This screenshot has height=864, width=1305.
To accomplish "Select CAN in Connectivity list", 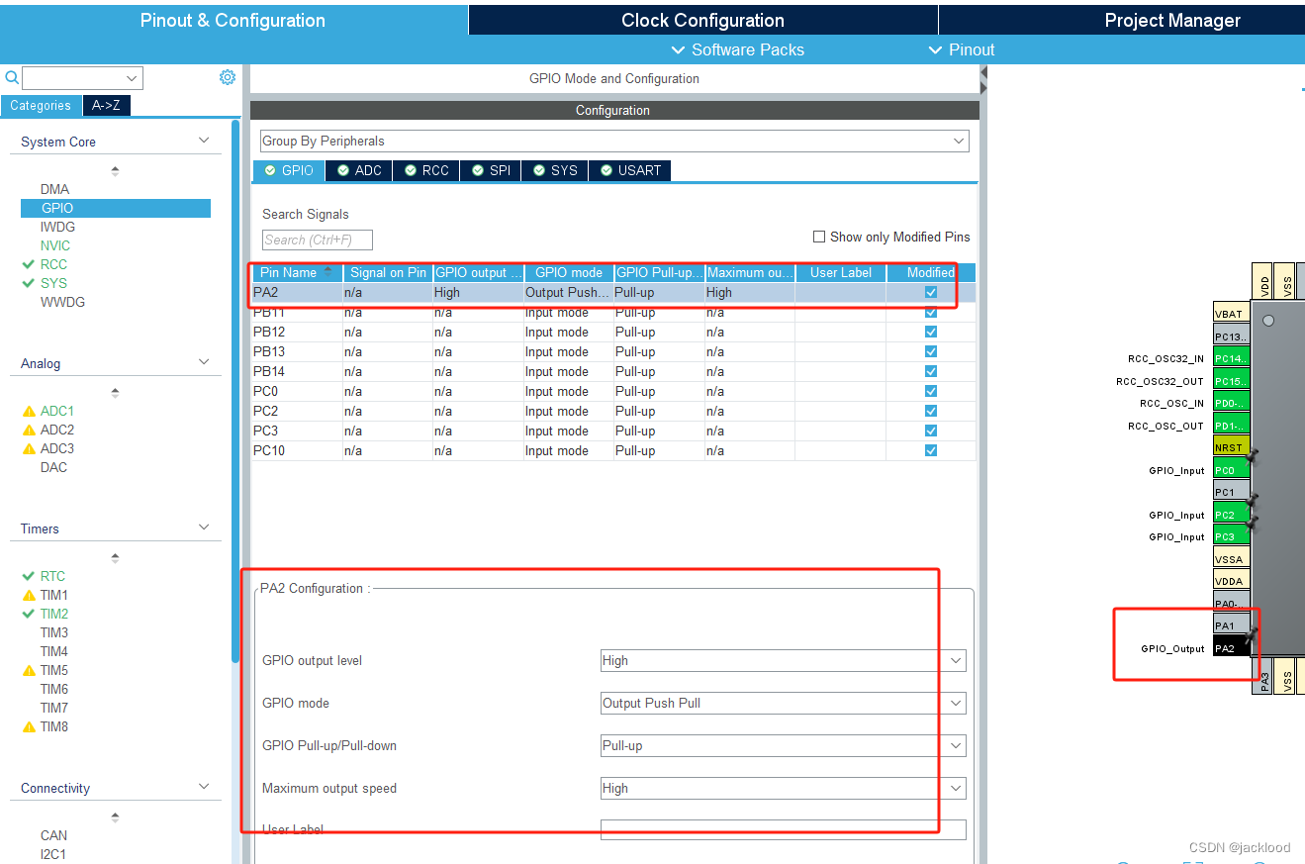I will 54,835.
